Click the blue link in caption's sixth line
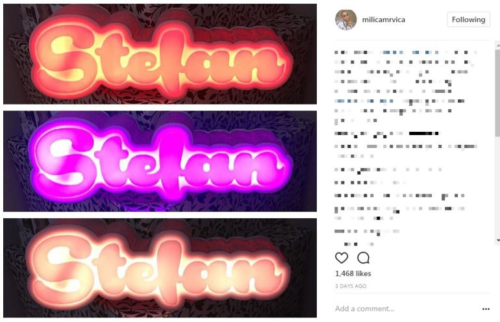500x322 pixels. (364, 101)
